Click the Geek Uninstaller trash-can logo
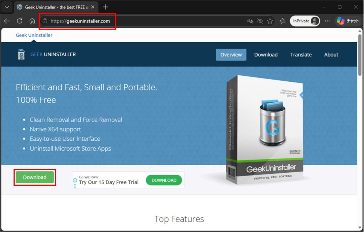The height and width of the screenshot is (232, 364). click(21, 54)
